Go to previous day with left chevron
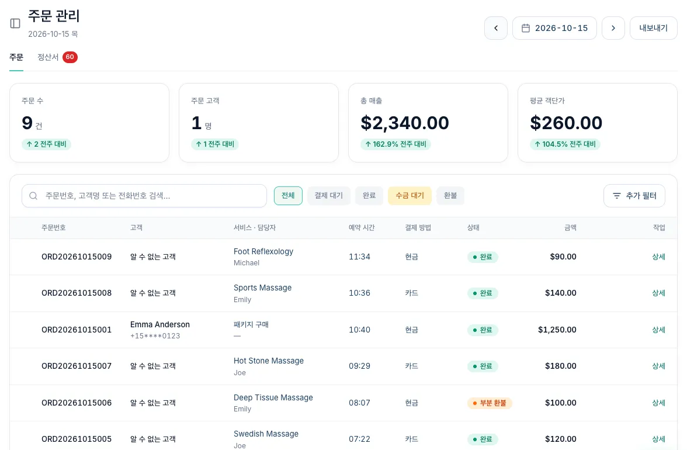 [x=495, y=28]
